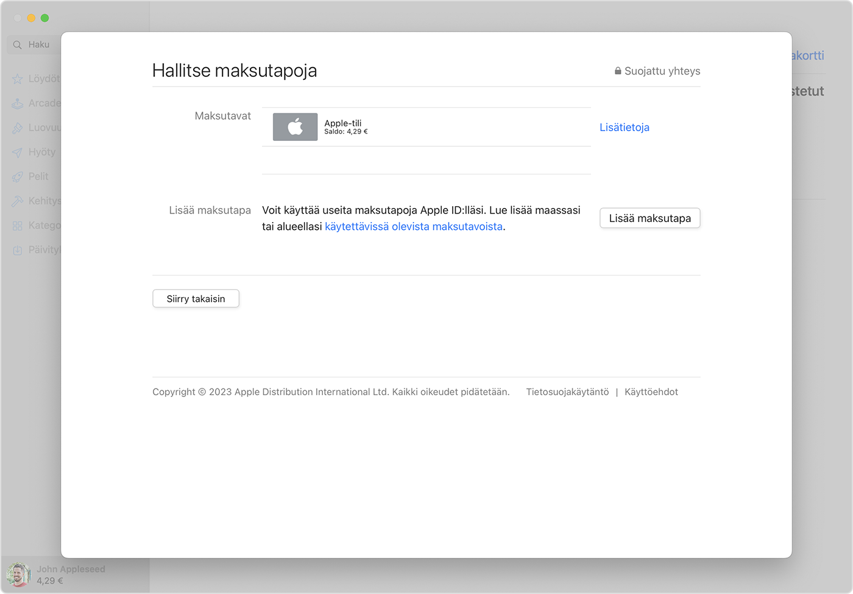Click the Arcade joystick icon in sidebar

17,104
